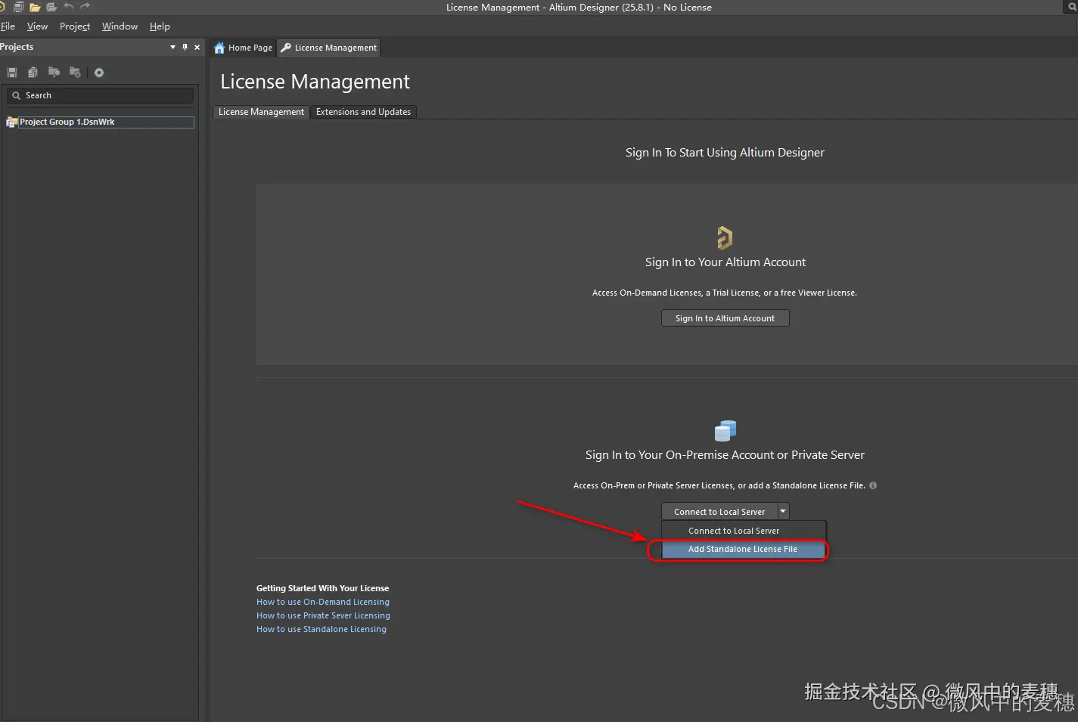This screenshot has height=722, width=1078.
Task: Click the Undo arrow in title bar
Action: coord(69,6)
